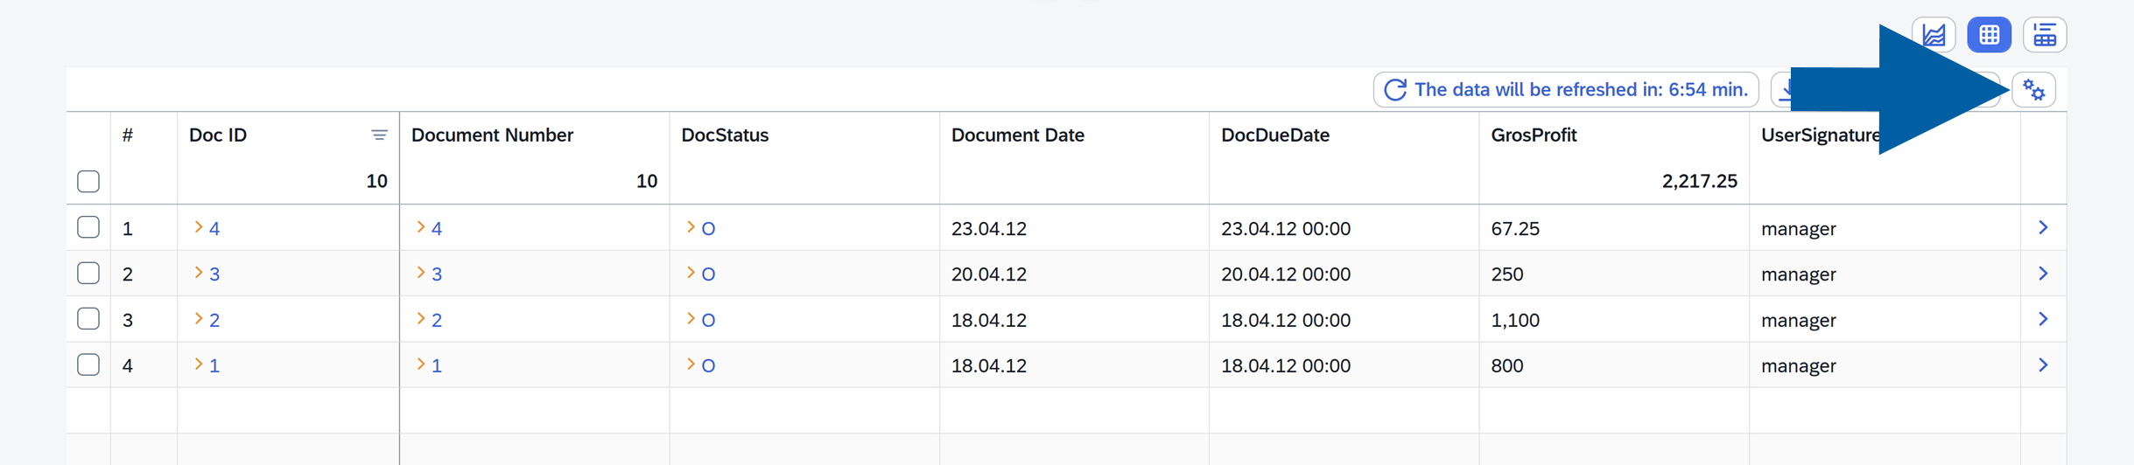2134x465 pixels.
Task: Click the Document Date column header
Action: [1017, 135]
